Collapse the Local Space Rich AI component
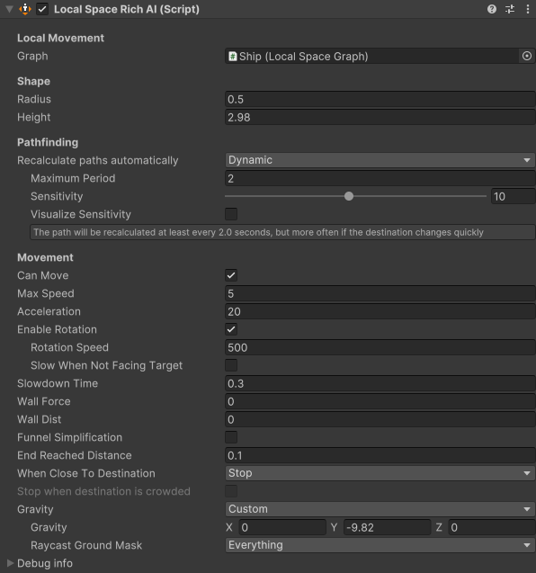The width and height of the screenshot is (536, 573). (x=10, y=9)
